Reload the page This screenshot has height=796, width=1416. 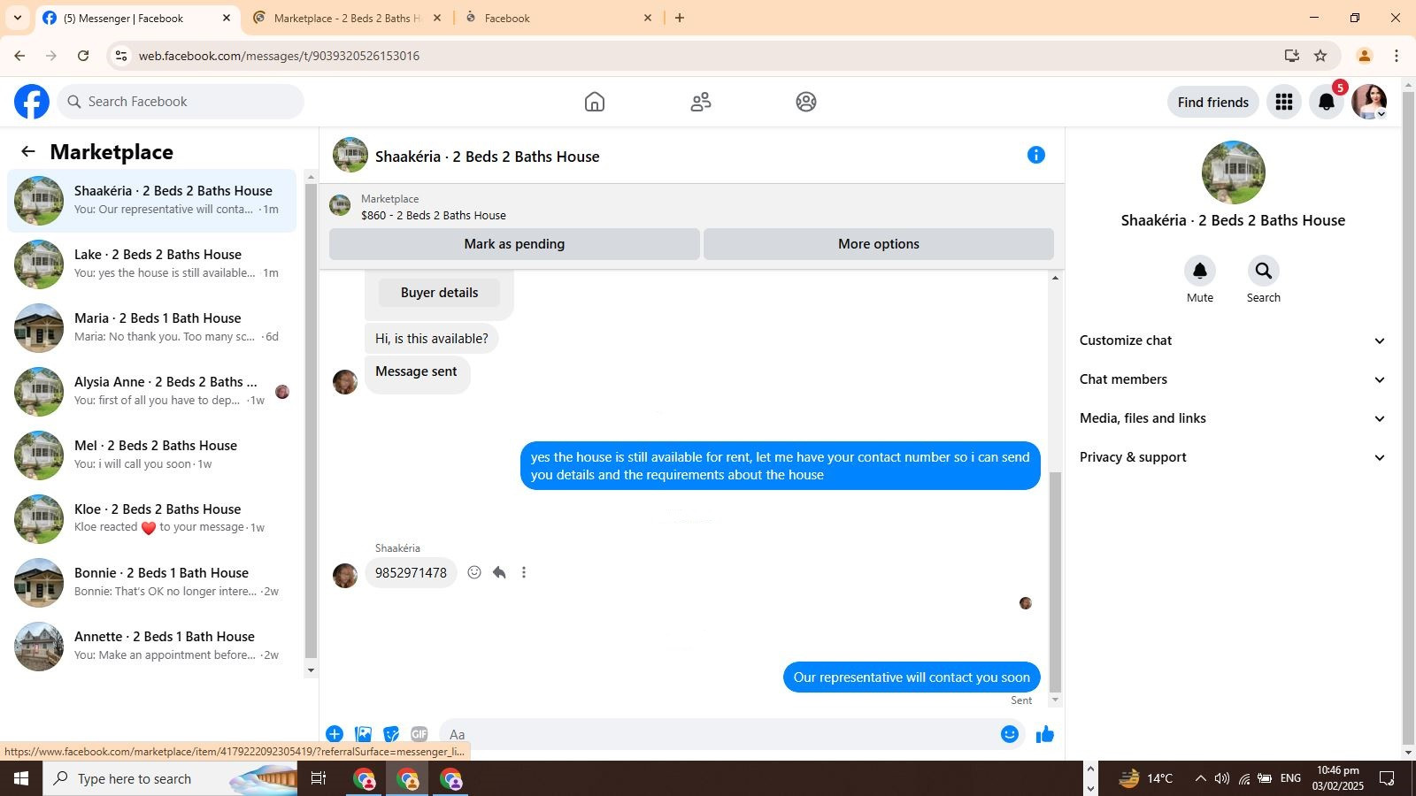click(83, 56)
